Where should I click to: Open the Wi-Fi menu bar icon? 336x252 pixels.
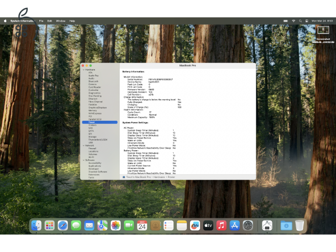click(293, 21)
